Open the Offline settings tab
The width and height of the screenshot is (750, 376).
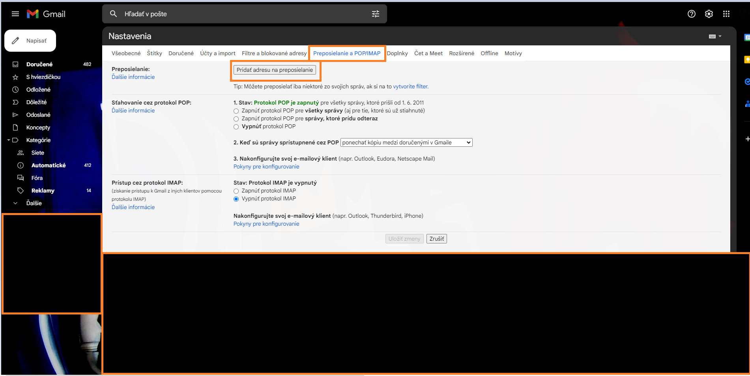coord(489,53)
